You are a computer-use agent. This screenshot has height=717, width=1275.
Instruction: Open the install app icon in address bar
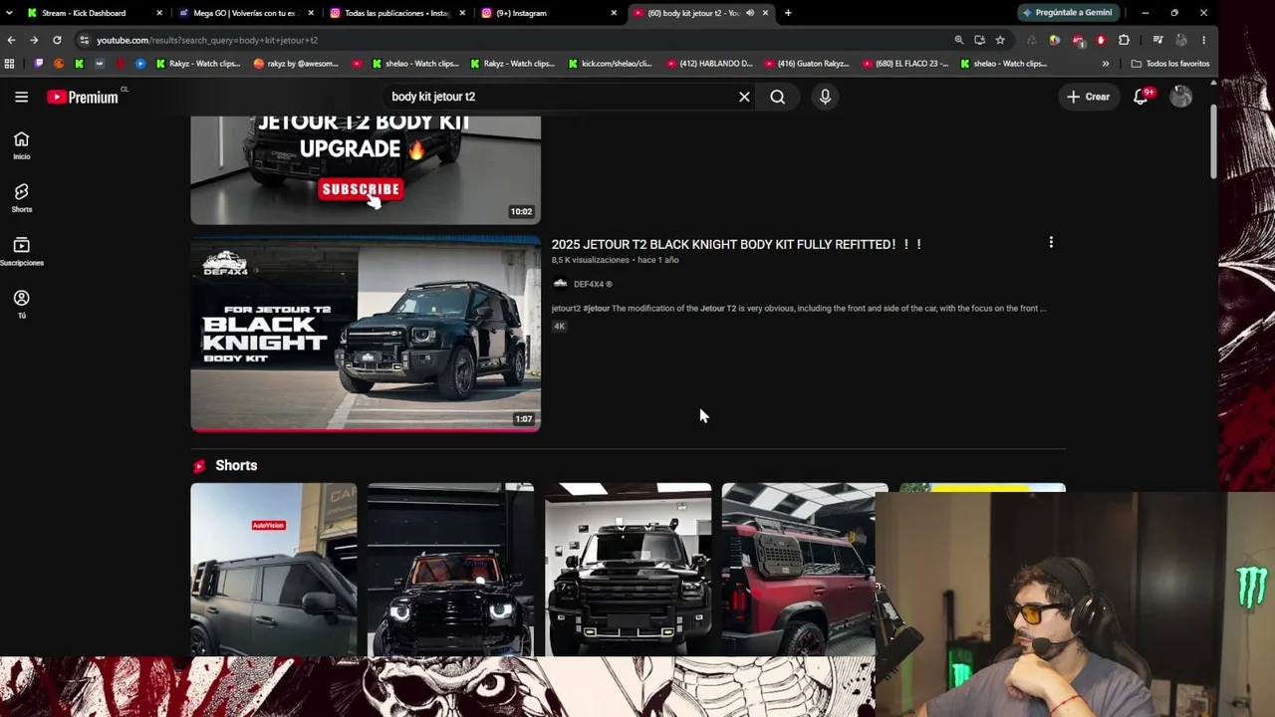tap(979, 40)
